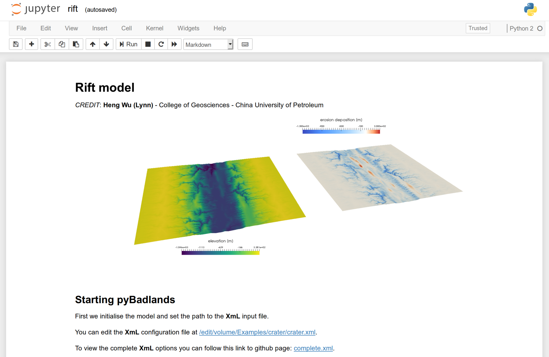Click the Trusted notebook indicator
Viewport: 549px width, 357px height.
coord(478,28)
